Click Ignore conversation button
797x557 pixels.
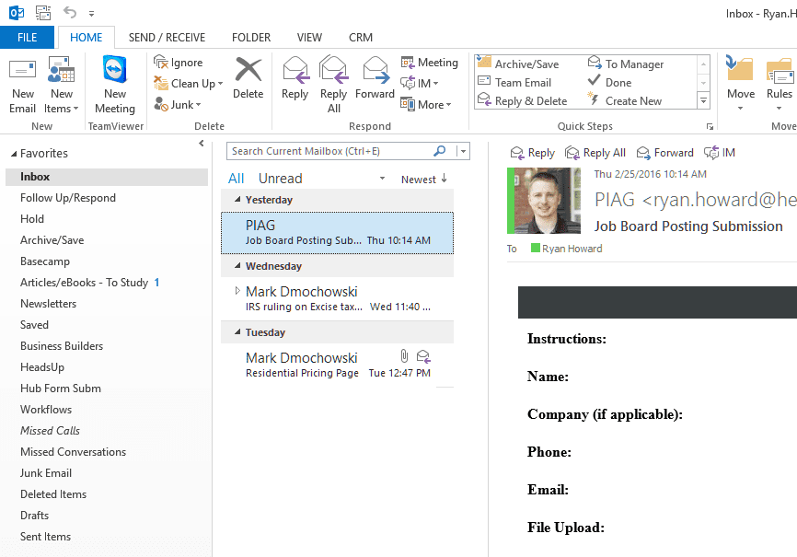(x=179, y=63)
